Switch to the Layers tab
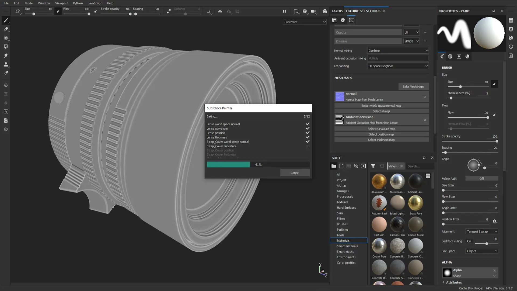This screenshot has height=291, width=517. tap(337, 11)
